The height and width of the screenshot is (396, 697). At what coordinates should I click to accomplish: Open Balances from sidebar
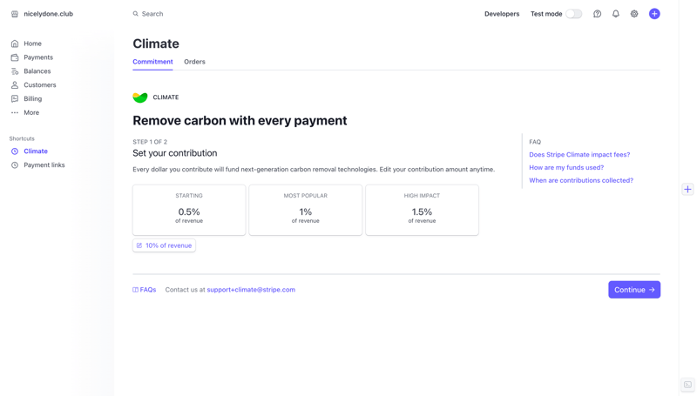[x=37, y=71]
